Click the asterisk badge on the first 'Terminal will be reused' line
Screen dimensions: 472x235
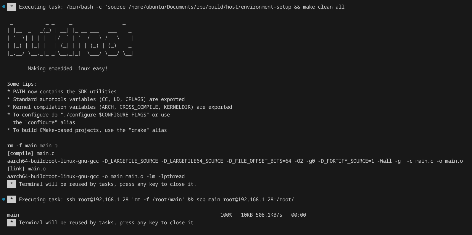12,184
